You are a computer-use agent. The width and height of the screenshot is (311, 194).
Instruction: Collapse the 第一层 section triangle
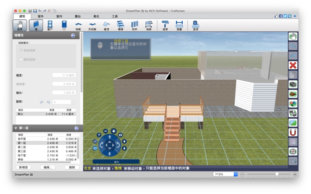(x=16, y=128)
